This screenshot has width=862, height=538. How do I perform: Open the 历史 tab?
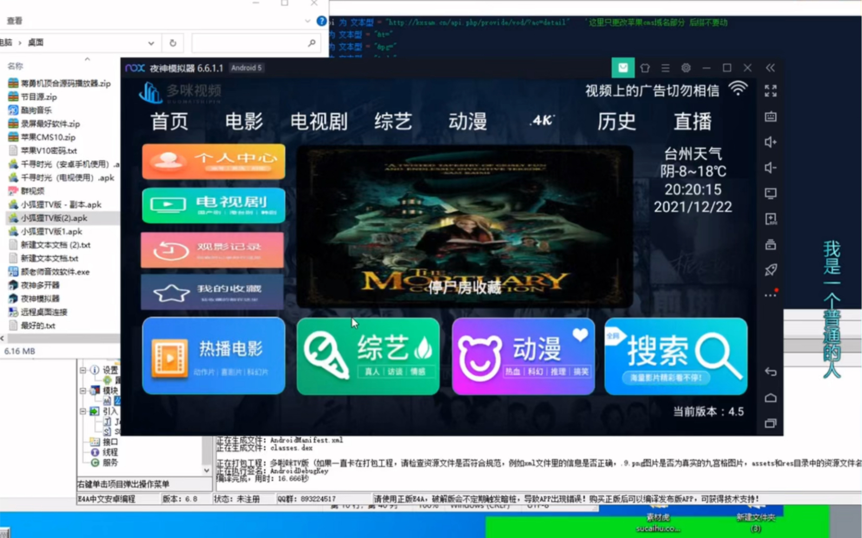[x=617, y=122]
